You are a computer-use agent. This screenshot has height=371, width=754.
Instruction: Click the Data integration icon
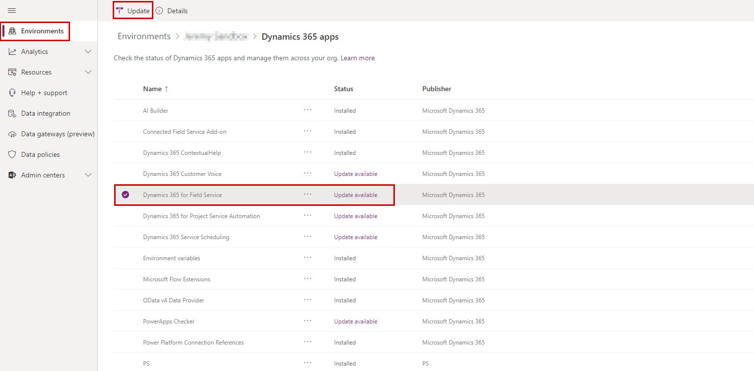[x=12, y=113]
